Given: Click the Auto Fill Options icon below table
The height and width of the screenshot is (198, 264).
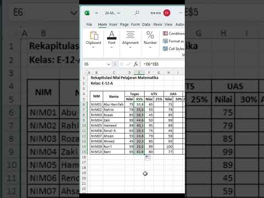Looking at the screenshot, I should tap(147, 158).
